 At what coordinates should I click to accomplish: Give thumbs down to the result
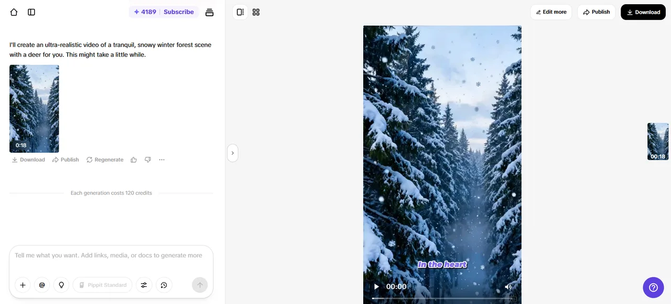(x=148, y=160)
